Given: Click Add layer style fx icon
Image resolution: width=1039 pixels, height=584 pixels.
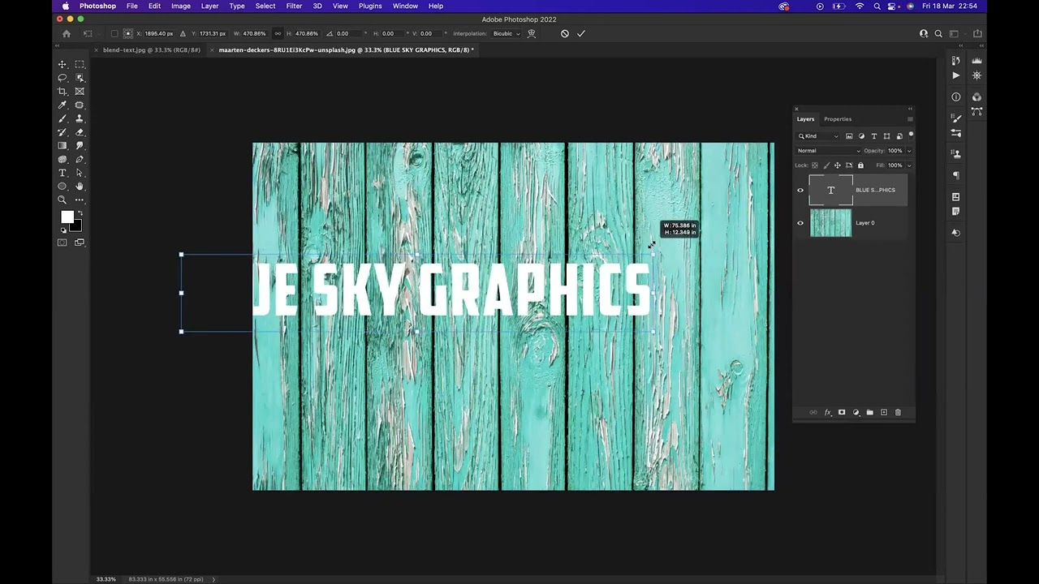Looking at the screenshot, I should 828,413.
